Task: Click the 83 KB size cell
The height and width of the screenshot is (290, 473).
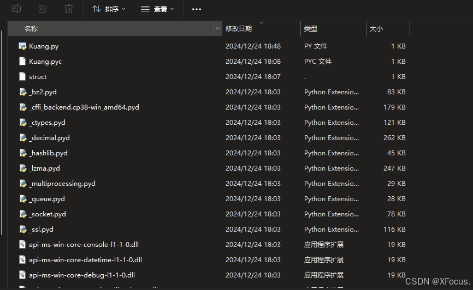Action: [397, 92]
